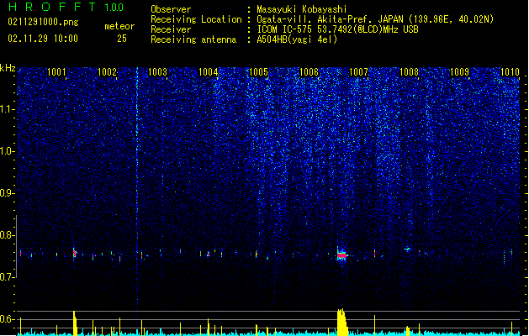Click the HROFFT title text
Screen dimensions: 529x336
(x=52, y=7)
